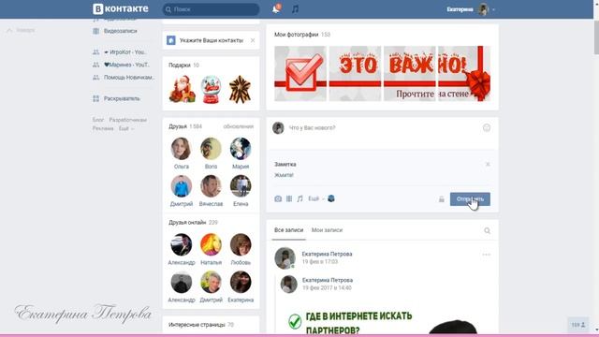Open Интересные страницы section
The height and width of the screenshot is (337, 599).
point(201,325)
